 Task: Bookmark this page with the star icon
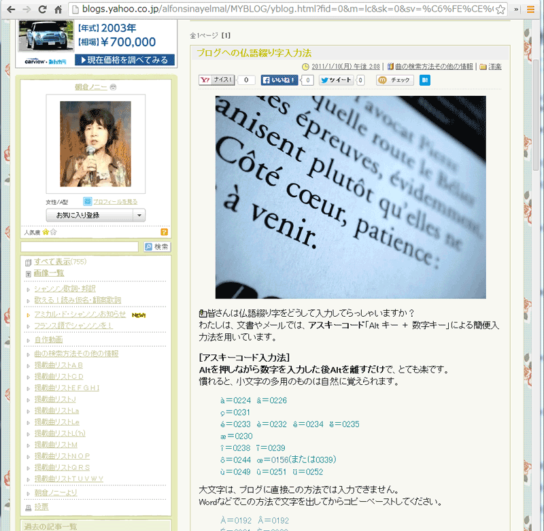[x=499, y=10]
